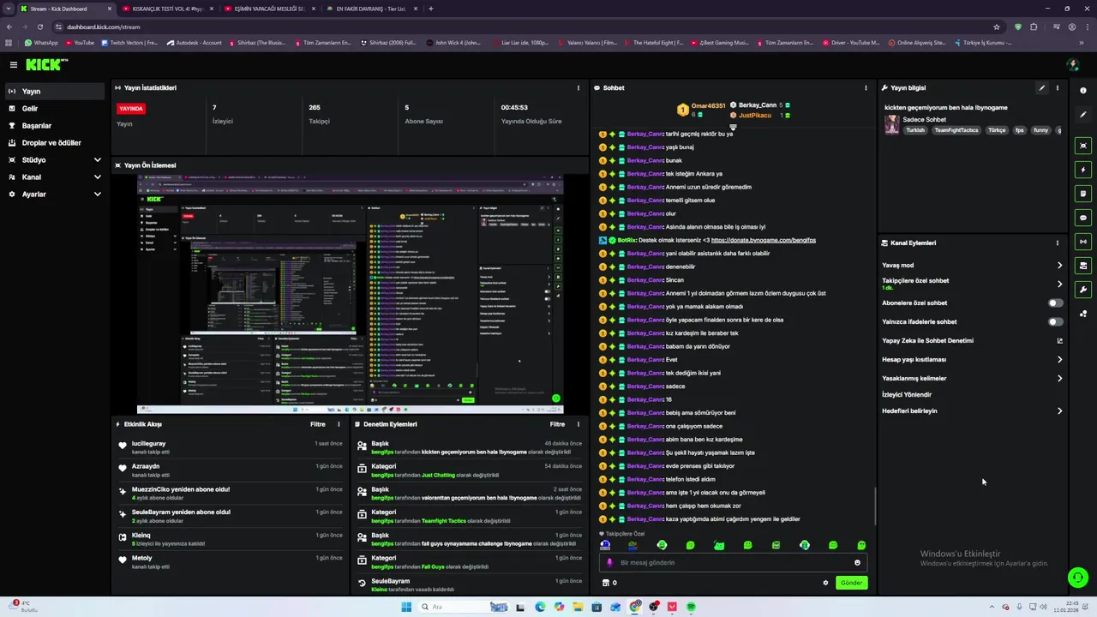Viewport: 1097px width, 617px height.
Task: Open Yavaş mod options arrow
Action: pyautogui.click(x=1059, y=265)
